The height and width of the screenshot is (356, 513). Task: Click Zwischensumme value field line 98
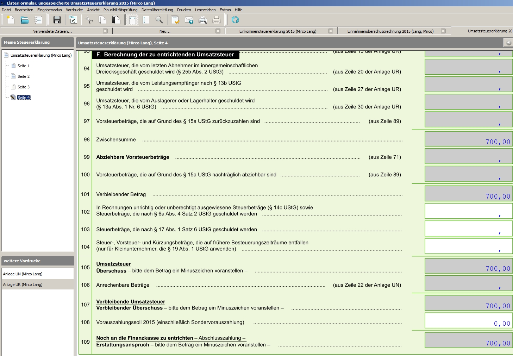point(469,139)
